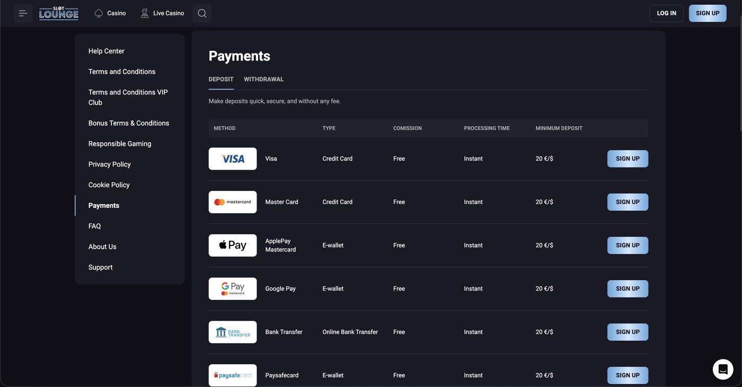Click the Bank Transfer logo
This screenshot has height=387, width=742.
(233, 332)
